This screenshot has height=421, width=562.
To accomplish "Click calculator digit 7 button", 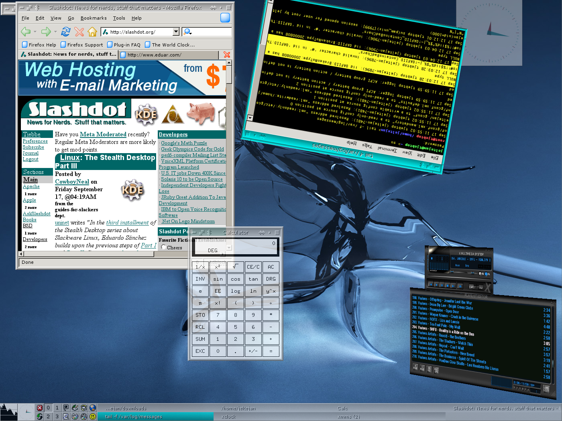I will coord(218,315).
